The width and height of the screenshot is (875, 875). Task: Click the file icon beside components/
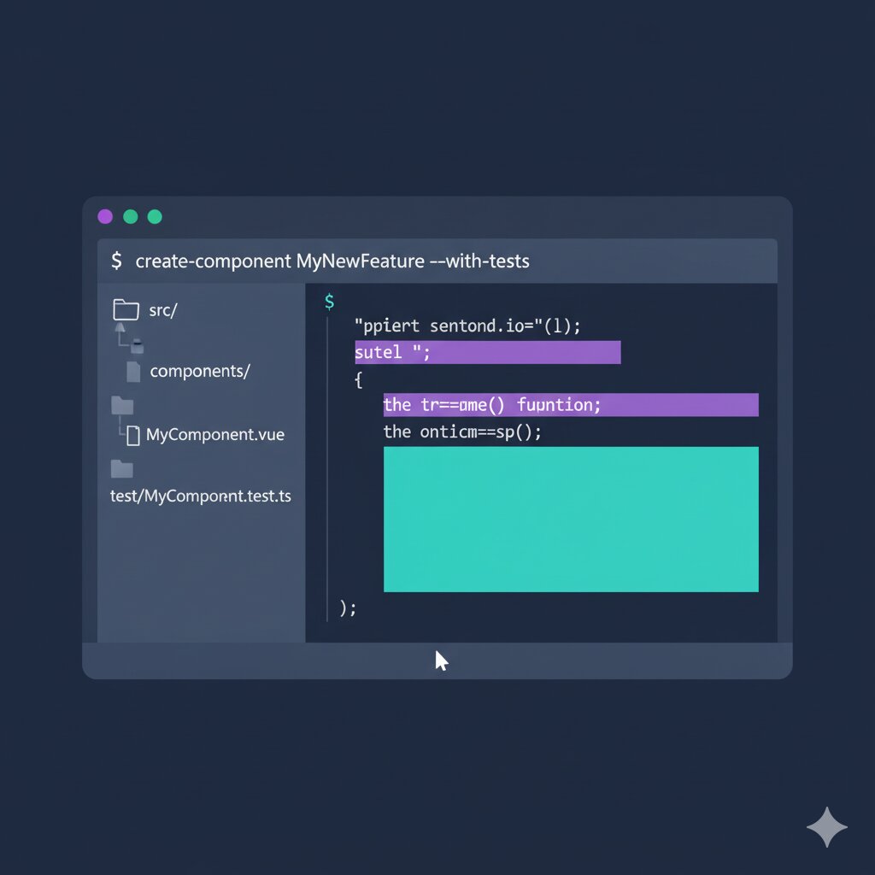click(x=132, y=371)
